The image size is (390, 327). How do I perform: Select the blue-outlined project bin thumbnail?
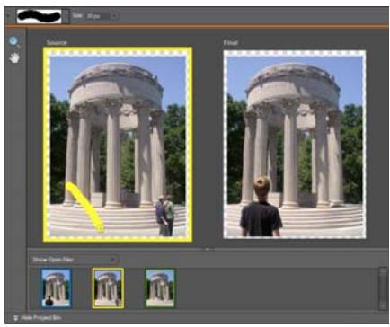click(56, 288)
